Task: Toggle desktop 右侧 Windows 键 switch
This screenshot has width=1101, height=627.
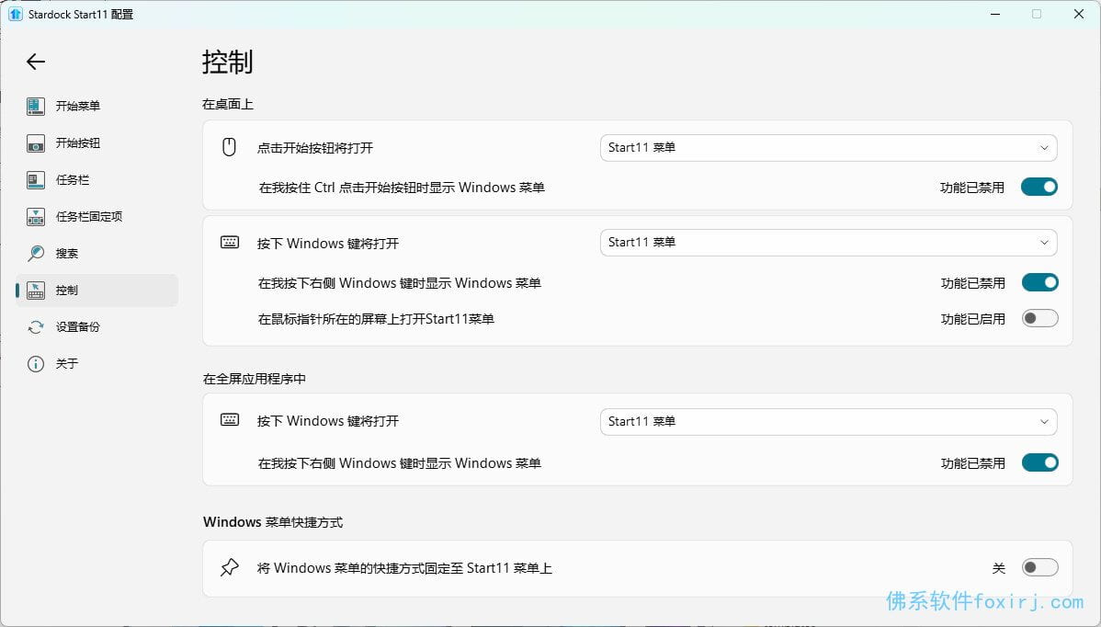Action: pos(1040,282)
